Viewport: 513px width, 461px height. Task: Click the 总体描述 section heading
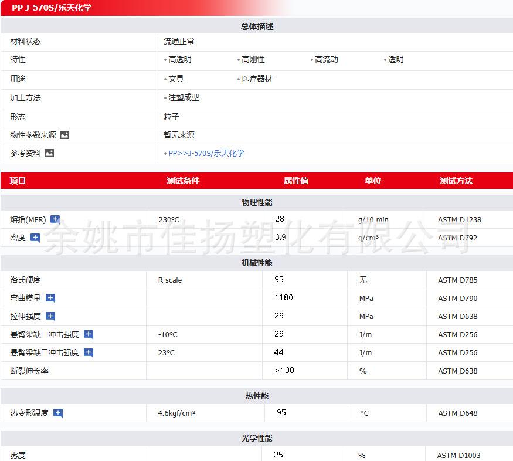[x=257, y=26]
